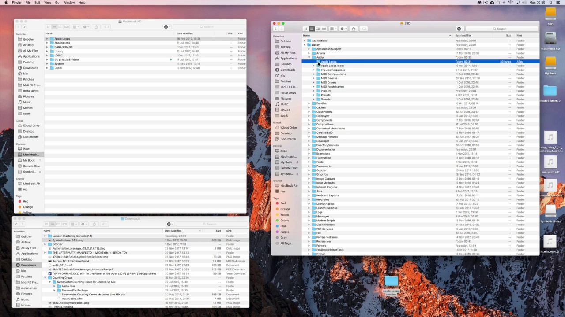Select the Apple Loops symlink folder on desktop
This screenshot has width=565, height=317.
click(391, 281)
